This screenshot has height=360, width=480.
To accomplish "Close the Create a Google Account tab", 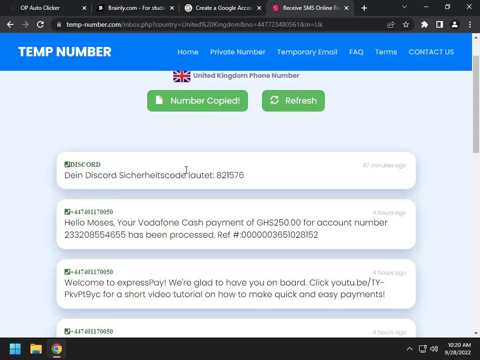I will tap(259, 8).
